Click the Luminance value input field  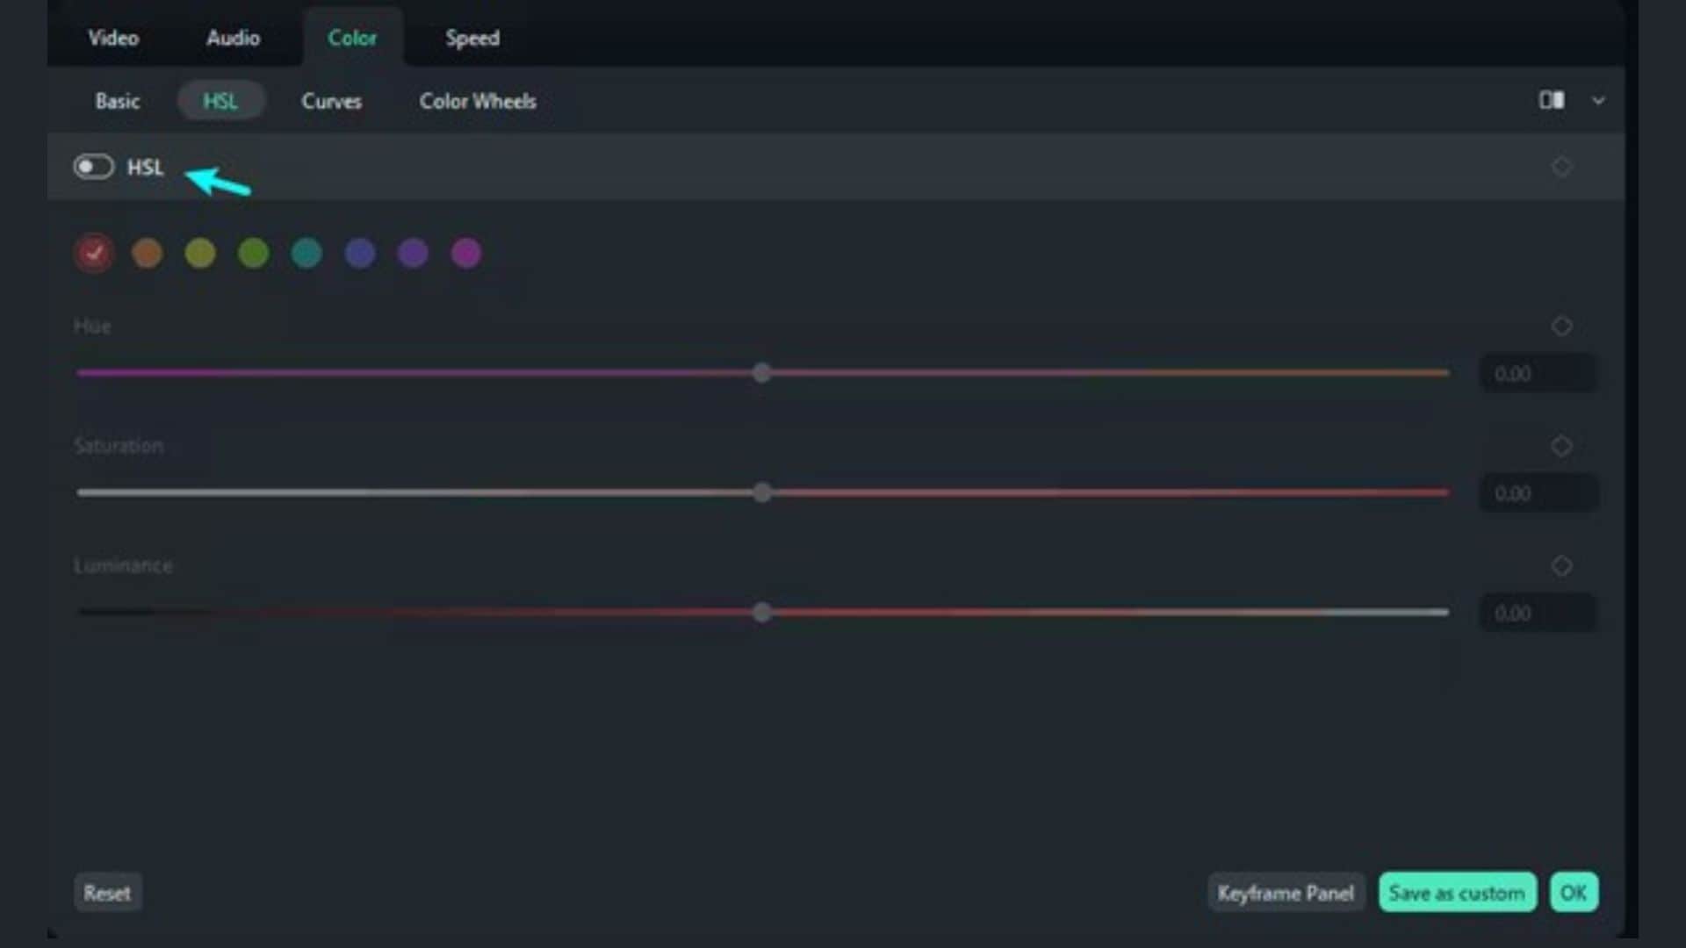point(1538,613)
